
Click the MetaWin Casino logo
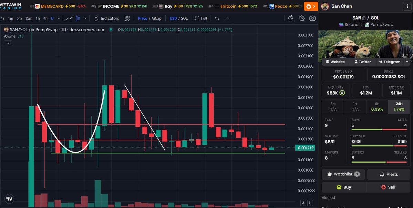[11, 6]
